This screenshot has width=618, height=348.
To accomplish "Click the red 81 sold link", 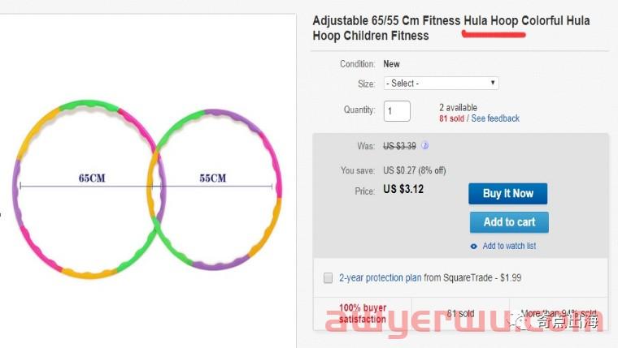I will click(x=451, y=118).
